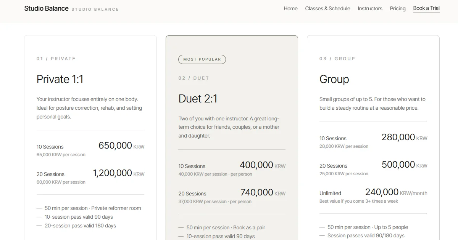
Task: Open the Home nav link
Action: coord(290,8)
